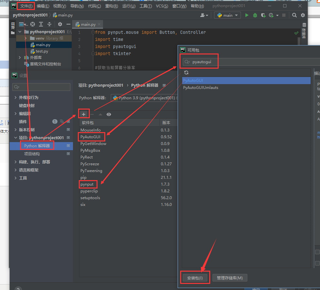Open Python interpreter combo box
The height and width of the screenshot is (290, 320).
[144, 98]
